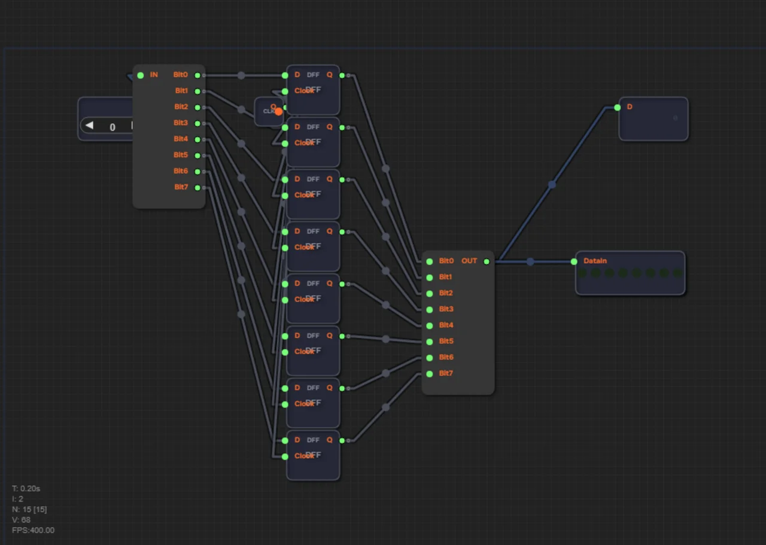Select the combiner's Bit3 input pin
766x545 pixels.
[x=430, y=309]
